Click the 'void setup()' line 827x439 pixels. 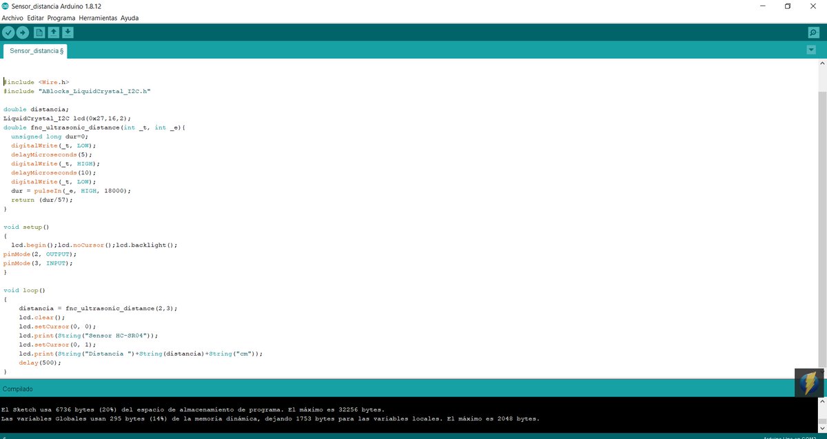tap(26, 227)
